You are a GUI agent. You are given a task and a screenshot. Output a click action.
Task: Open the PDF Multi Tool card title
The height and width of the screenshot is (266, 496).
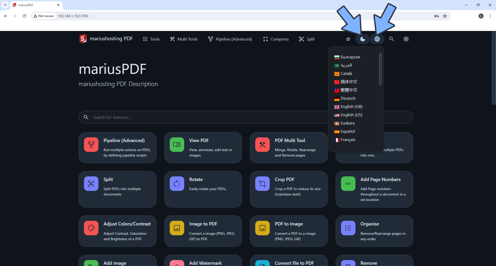[x=290, y=140]
